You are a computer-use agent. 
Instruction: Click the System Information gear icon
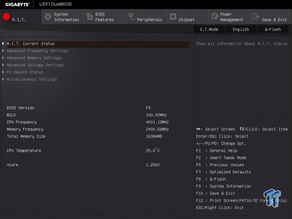[x=48, y=16]
